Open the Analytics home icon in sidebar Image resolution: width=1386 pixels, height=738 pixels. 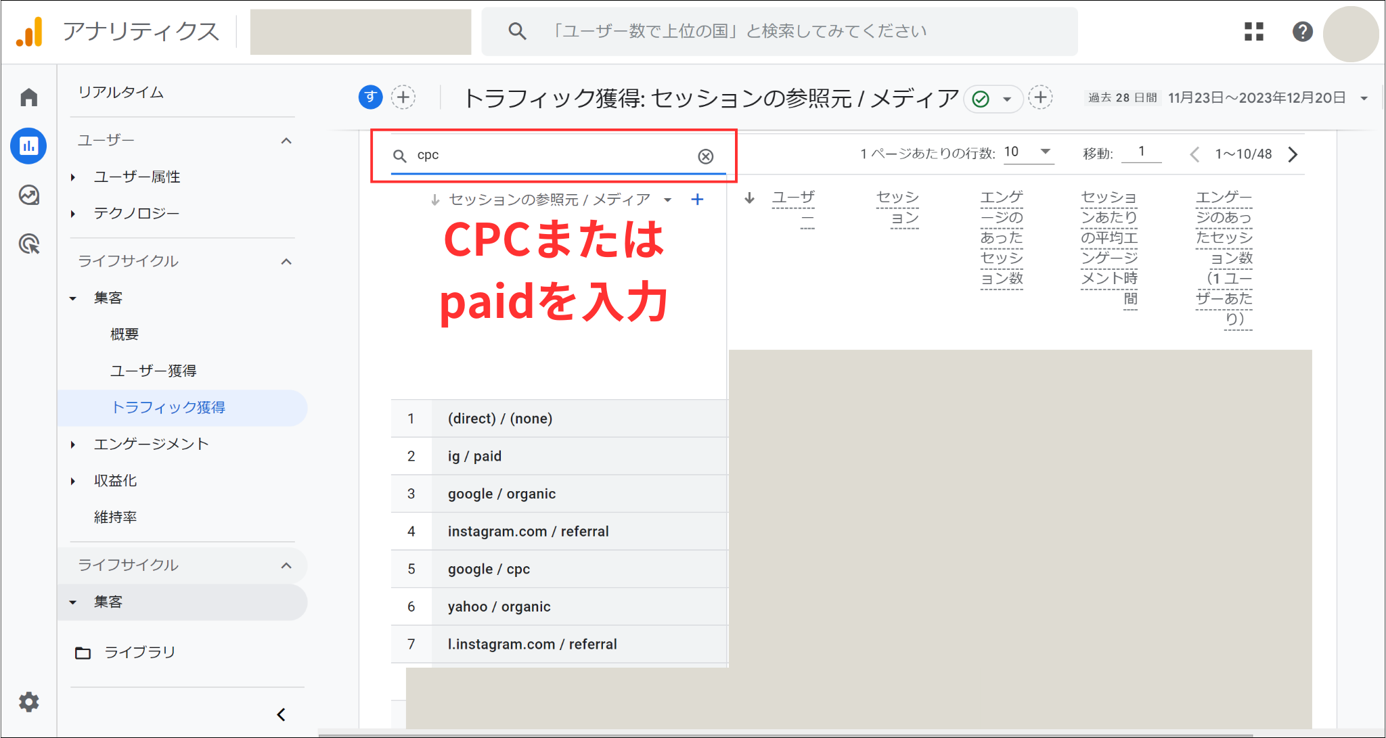point(28,97)
